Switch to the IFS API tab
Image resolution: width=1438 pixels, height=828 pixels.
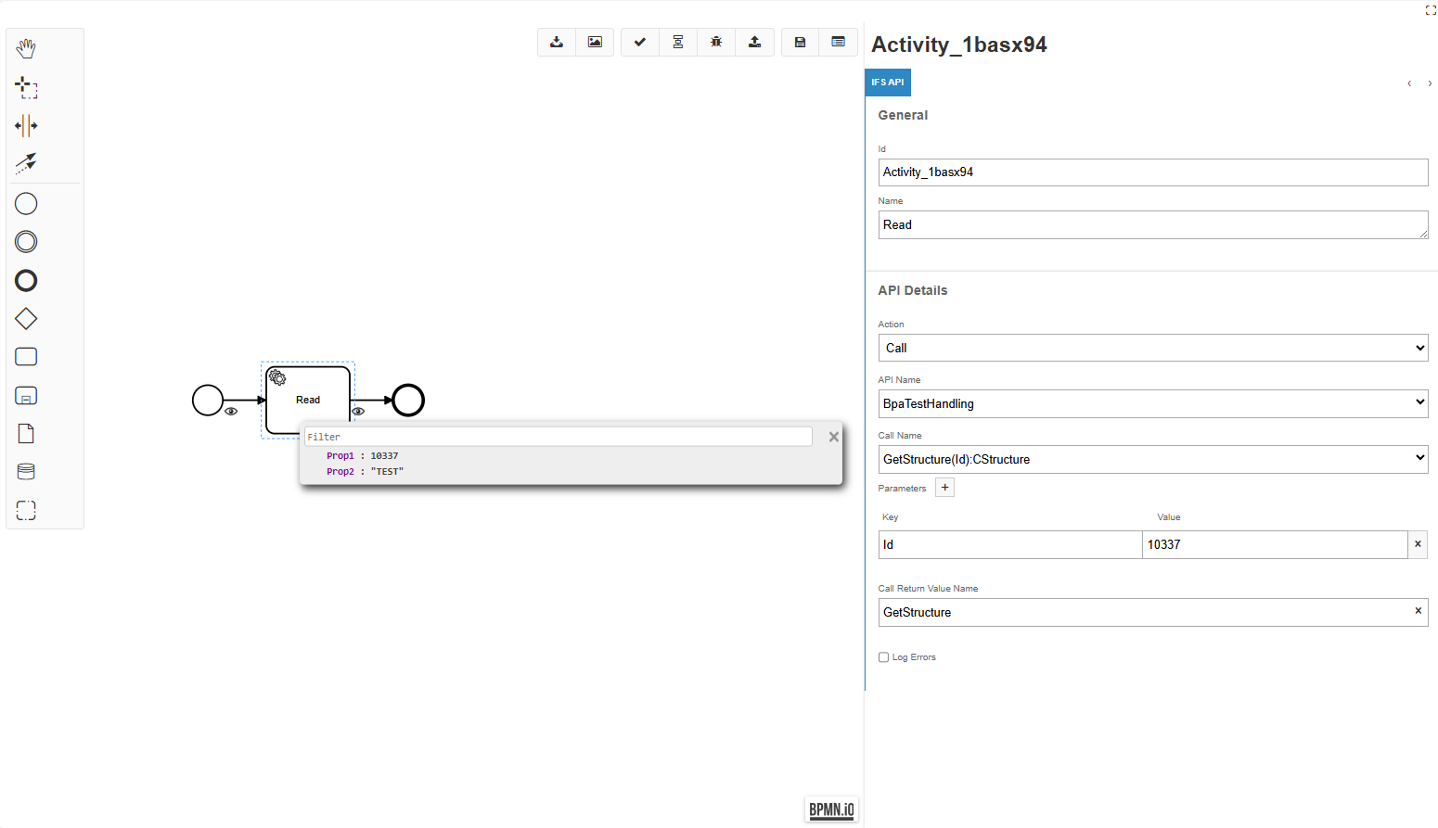(888, 83)
